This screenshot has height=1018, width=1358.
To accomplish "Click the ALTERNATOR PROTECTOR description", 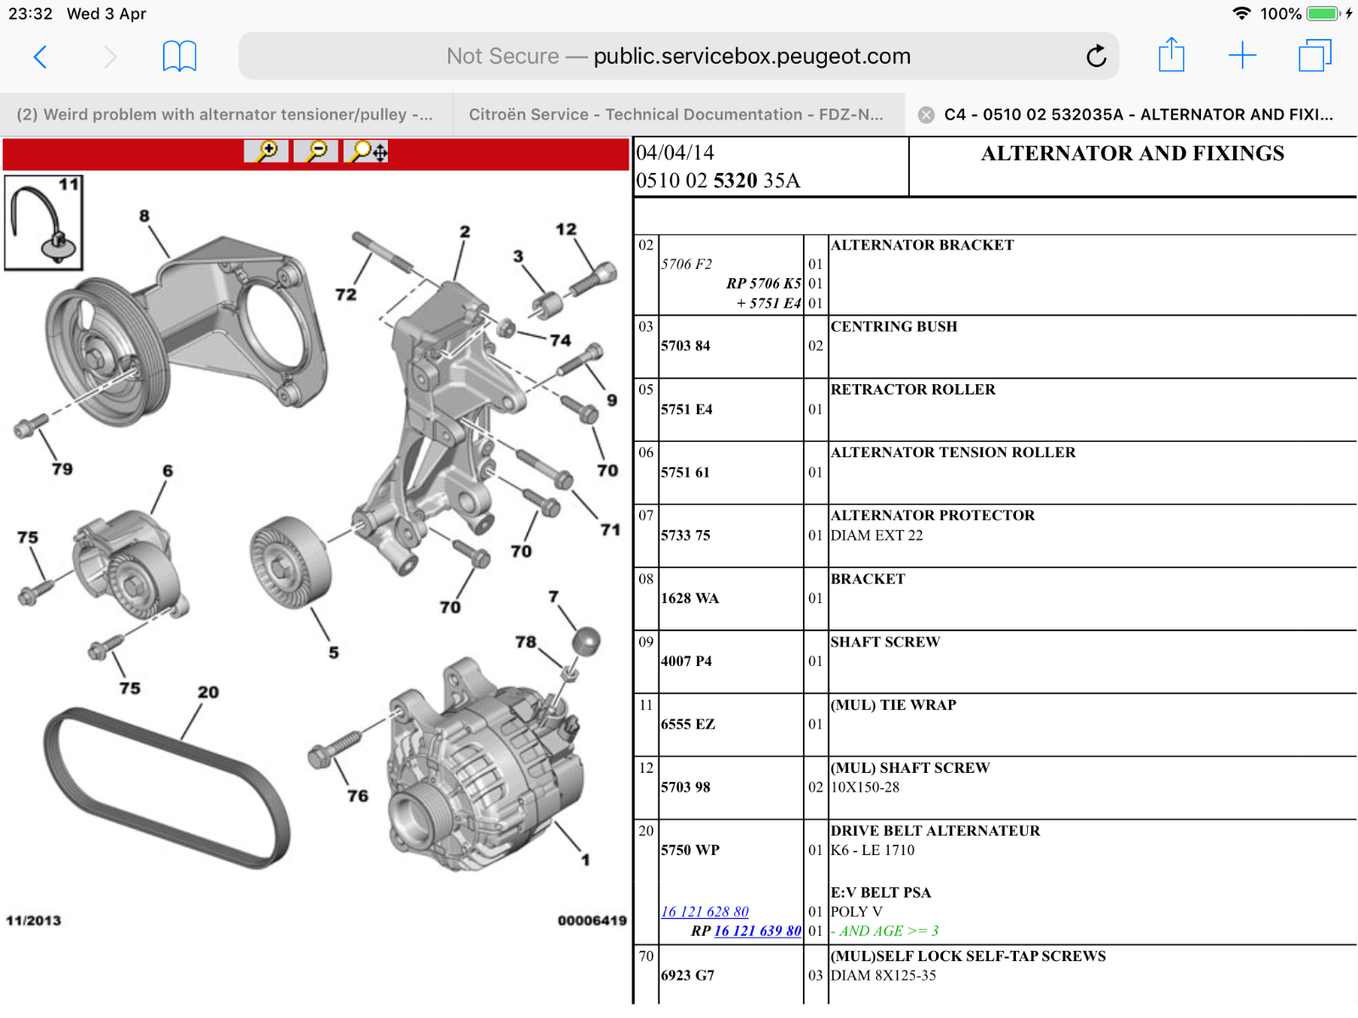I will (933, 516).
